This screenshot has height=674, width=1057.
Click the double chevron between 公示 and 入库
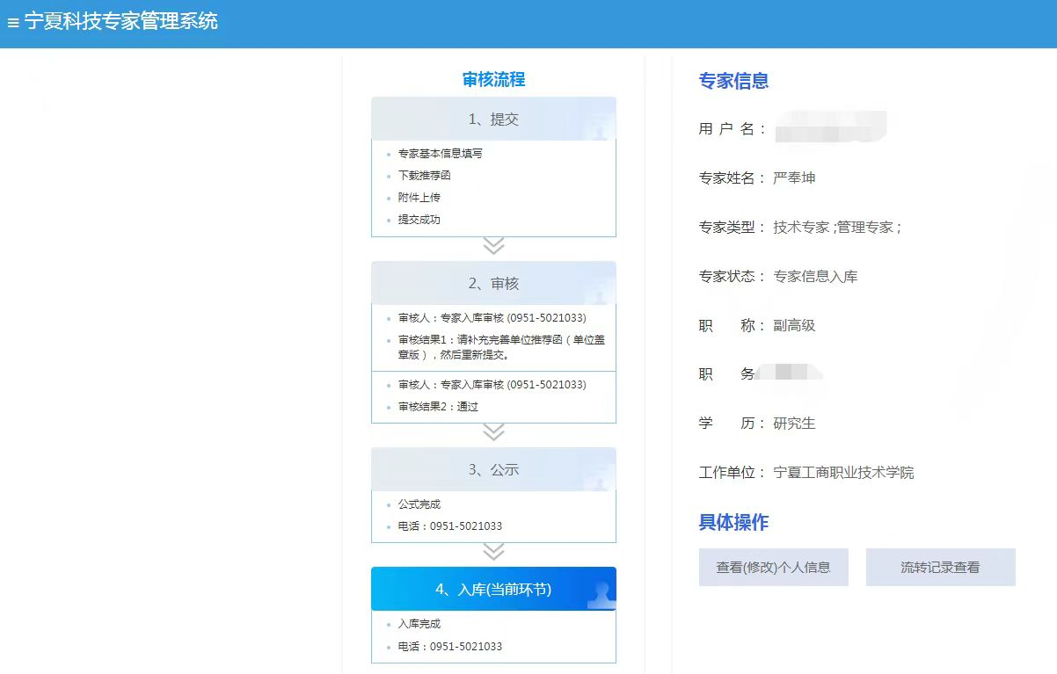tap(493, 552)
